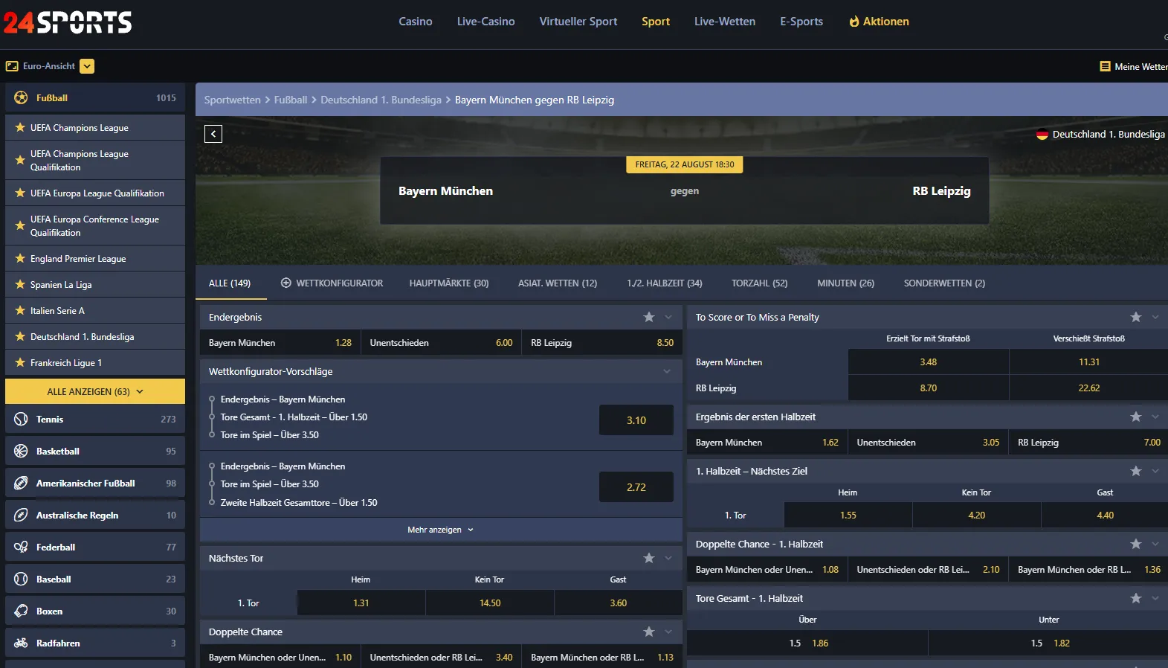Viewport: 1168px width, 668px height.
Task: Toggle favorite star on Nächstes Tor
Action: pyautogui.click(x=649, y=558)
